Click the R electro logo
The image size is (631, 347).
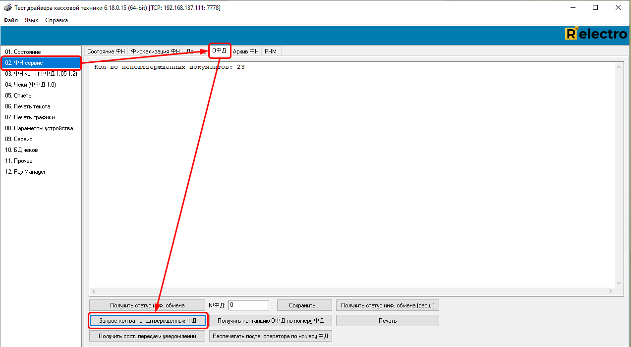point(596,34)
